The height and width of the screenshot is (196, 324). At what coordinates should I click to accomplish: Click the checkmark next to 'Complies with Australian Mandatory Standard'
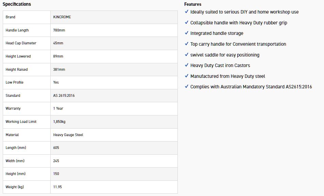pyautogui.click(x=186, y=87)
